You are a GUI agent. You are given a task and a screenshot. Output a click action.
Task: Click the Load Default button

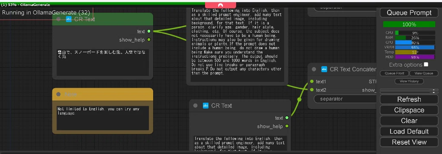(409, 132)
